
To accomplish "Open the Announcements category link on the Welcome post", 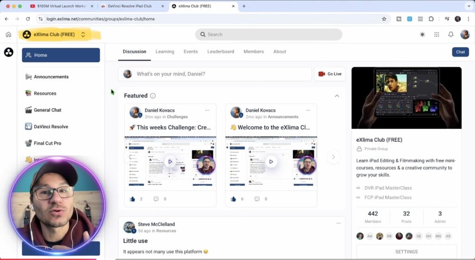I will 283,117.
